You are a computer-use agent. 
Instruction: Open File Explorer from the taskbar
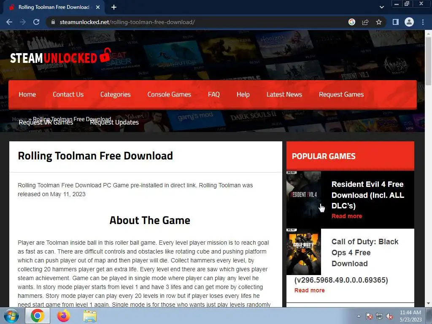point(90,316)
